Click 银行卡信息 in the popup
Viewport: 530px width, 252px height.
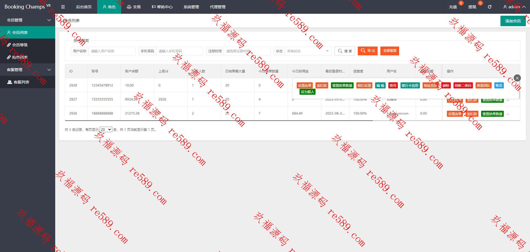tap(410, 86)
